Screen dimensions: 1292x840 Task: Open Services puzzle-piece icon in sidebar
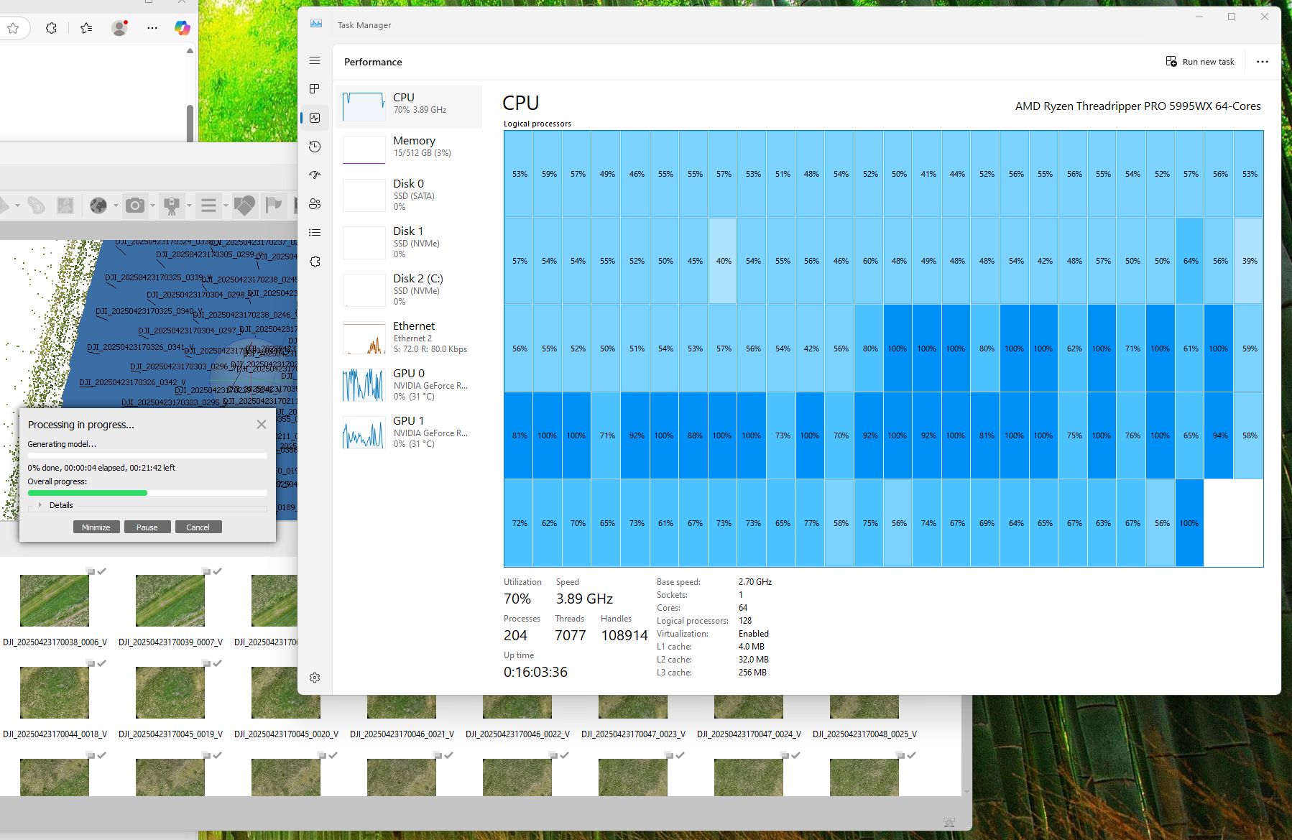point(315,262)
